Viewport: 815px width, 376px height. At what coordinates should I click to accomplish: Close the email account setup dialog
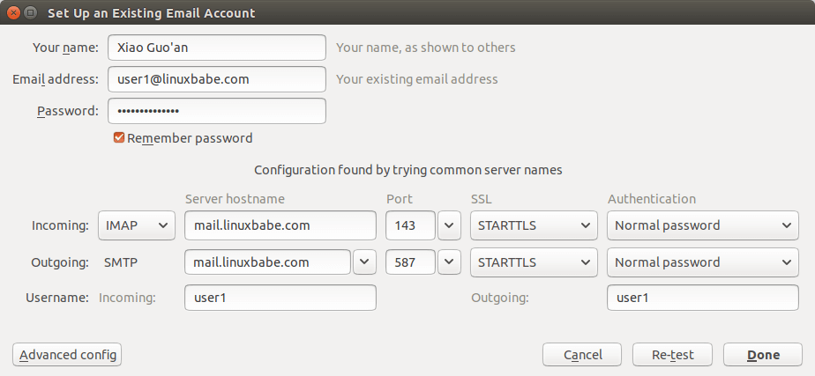pos(12,13)
